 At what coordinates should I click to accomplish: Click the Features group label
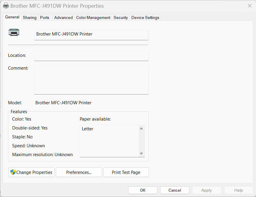point(19,112)
